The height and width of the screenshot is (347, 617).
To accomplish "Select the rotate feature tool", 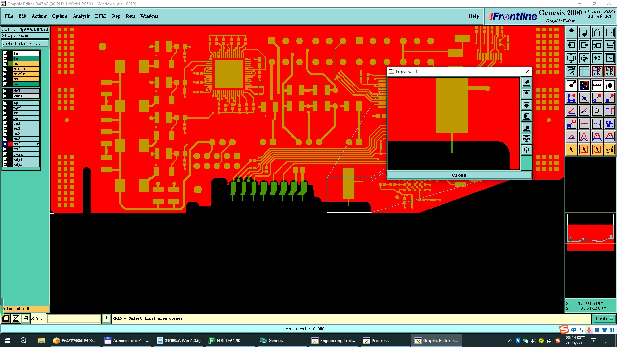I will pos(597,111).
